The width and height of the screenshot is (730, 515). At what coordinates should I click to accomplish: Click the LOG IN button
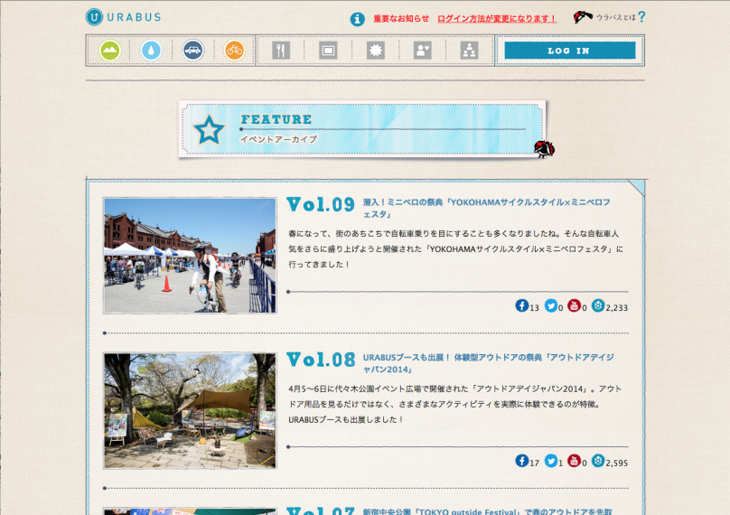coord(570,51)
